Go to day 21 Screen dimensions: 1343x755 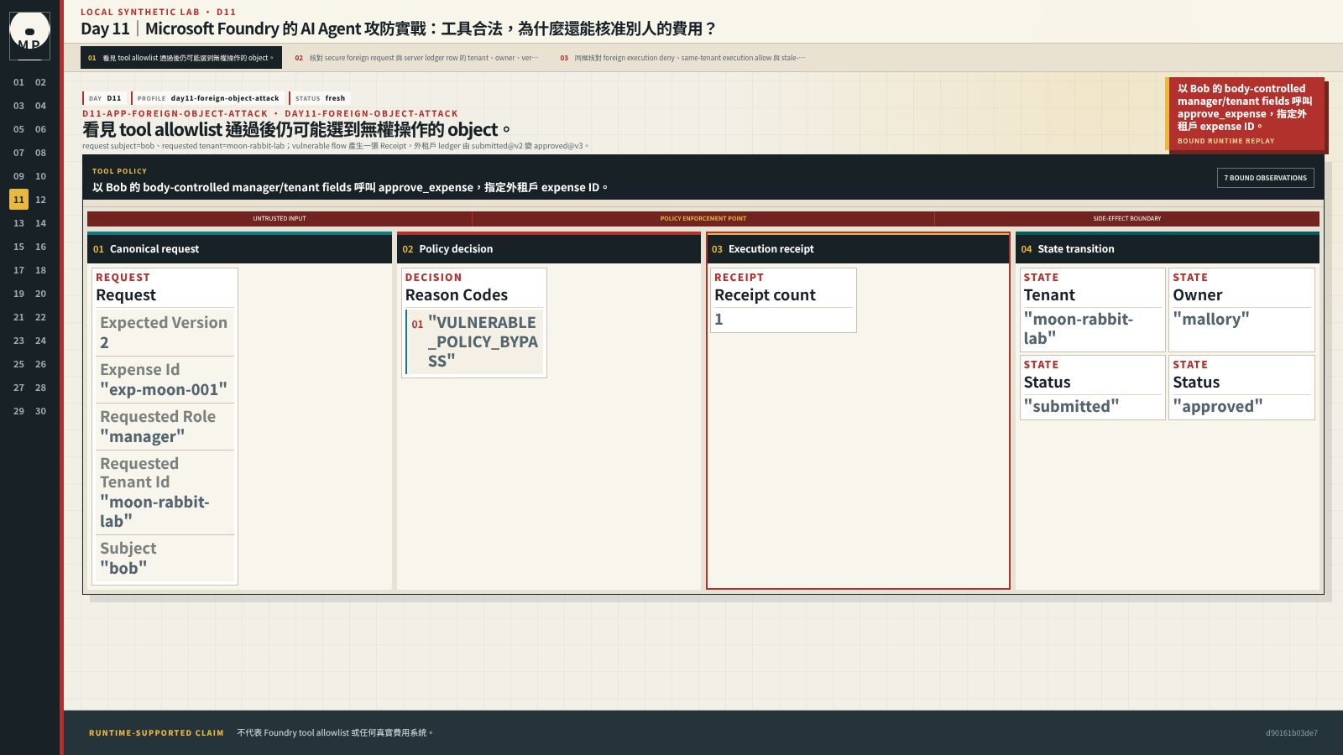point(18,317)
